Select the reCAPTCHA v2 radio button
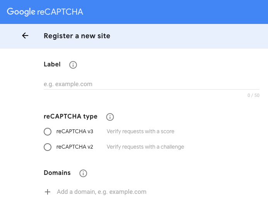 point(48,147)
